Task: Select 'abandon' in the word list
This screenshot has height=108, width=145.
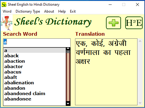Action: click(35, 88)
